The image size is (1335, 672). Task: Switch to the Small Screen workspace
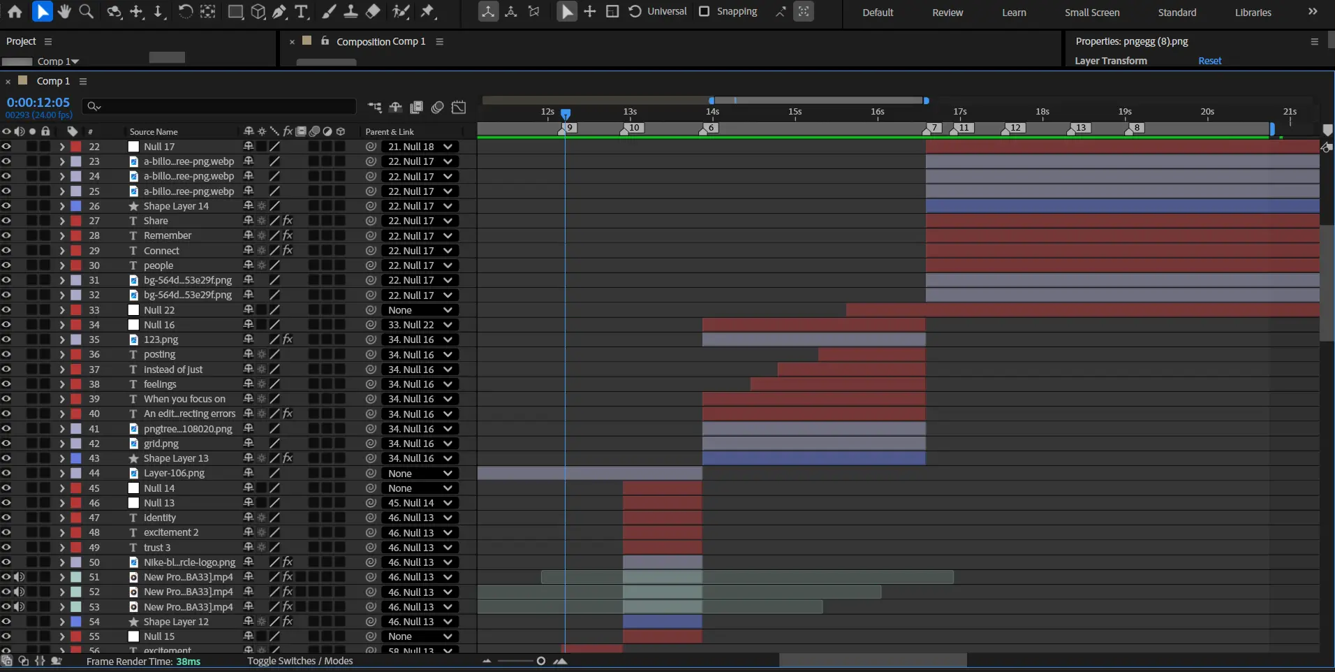point(1091,13)
